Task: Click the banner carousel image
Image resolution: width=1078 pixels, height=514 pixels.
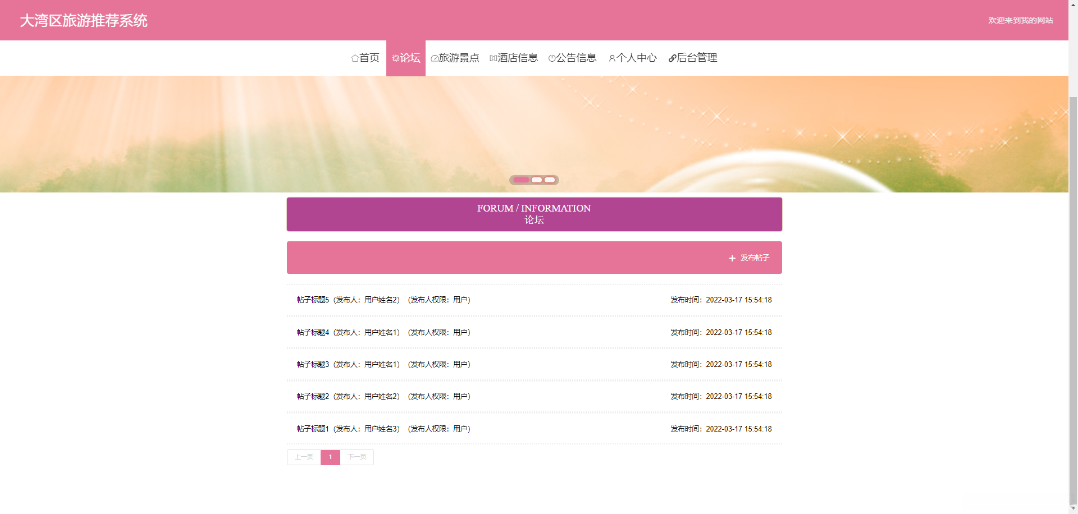Action: click(534, 134)
